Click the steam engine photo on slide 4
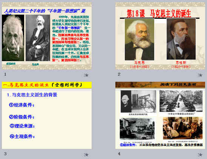 pos(138,101)
